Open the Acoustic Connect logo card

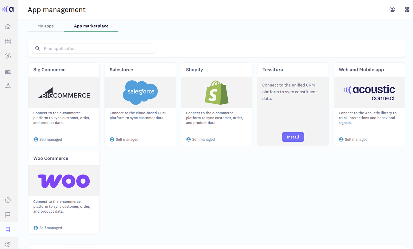(x=369, y=92)
